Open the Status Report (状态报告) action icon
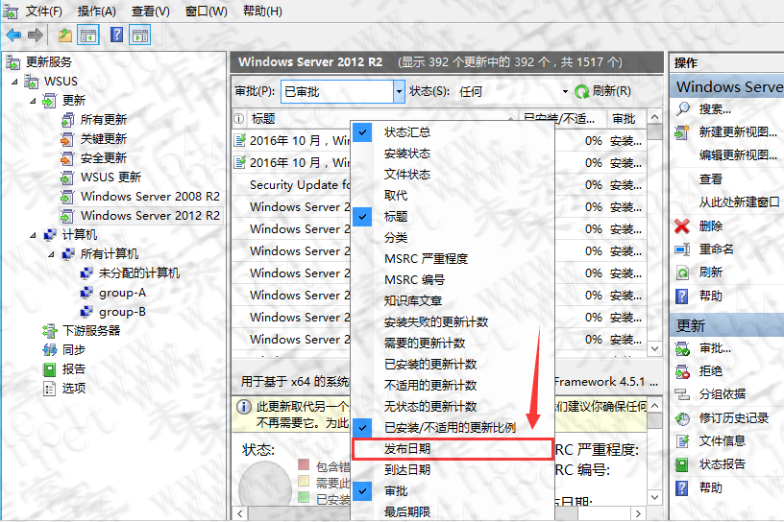This screenshot has width=784, height=522. [x=682, y=464]
